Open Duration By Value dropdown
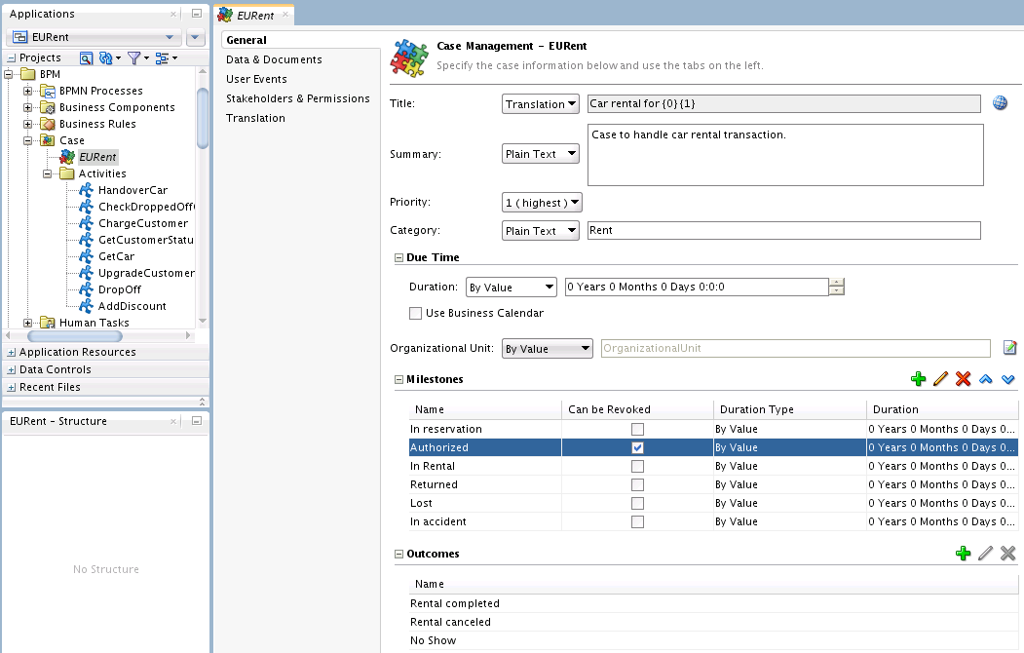Image resolution: width=1024 pixels, height=653 pixels. tap(512, 288)
